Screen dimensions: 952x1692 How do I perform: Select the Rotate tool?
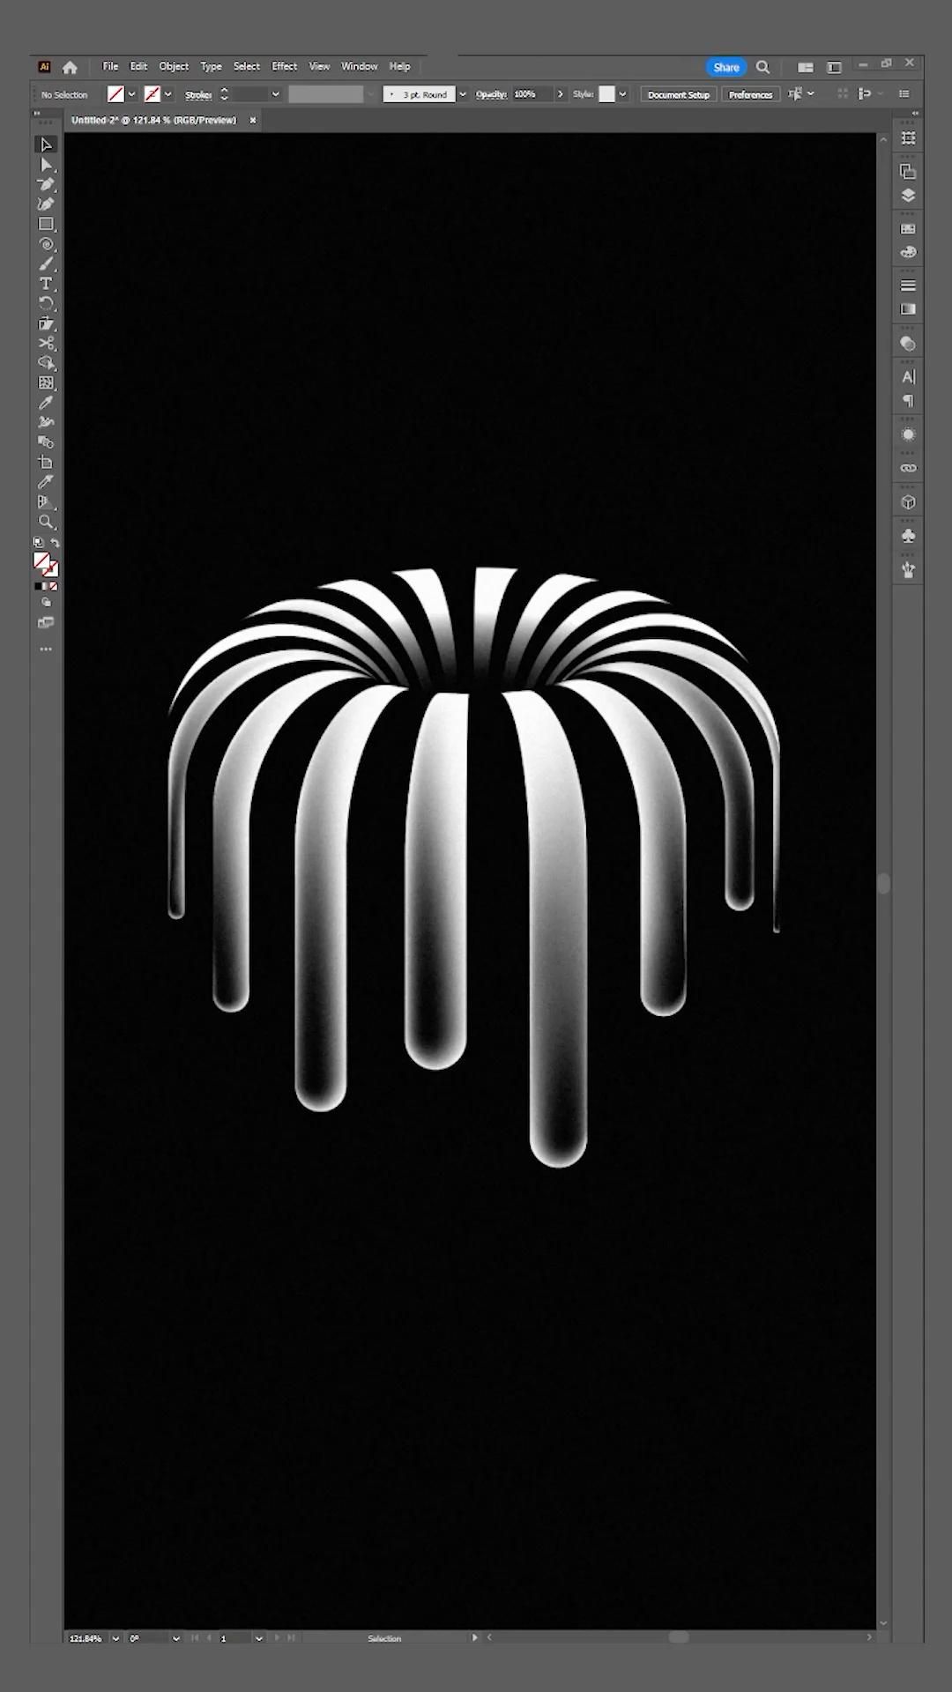coord(46,304)
